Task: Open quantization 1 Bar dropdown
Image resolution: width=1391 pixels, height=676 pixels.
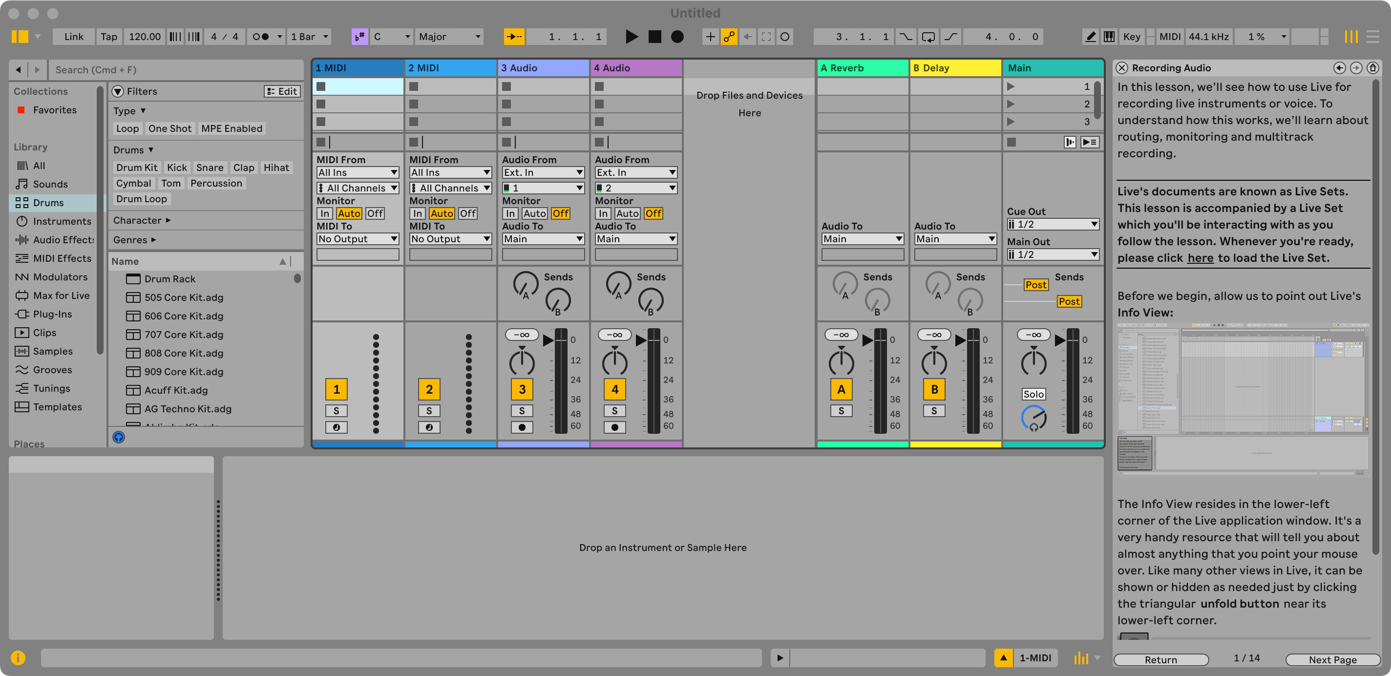Action: (x=309, y=37)
